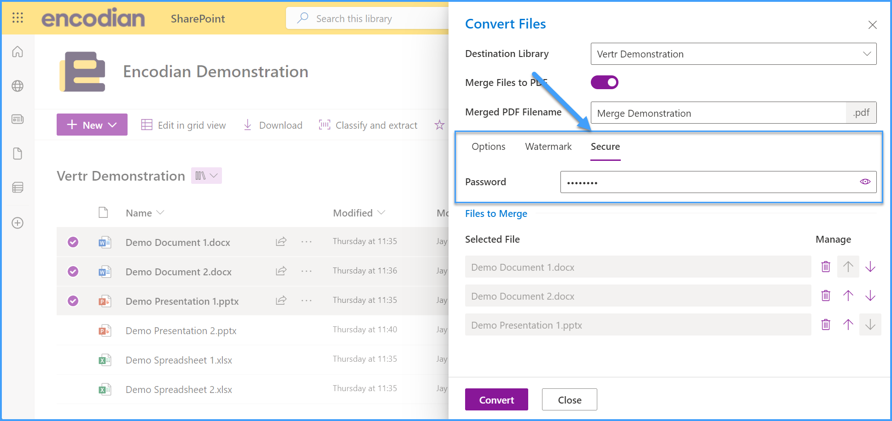Screen dimensions: 892x421
Task: Share Demo Document 1.docx via share icon
Action: [281, 241]
